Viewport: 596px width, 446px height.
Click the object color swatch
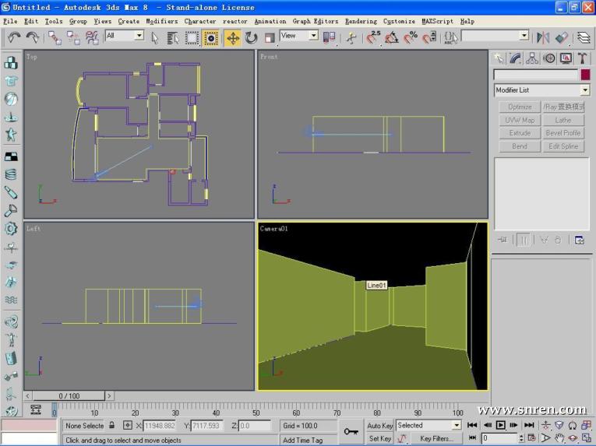(585, 75)
